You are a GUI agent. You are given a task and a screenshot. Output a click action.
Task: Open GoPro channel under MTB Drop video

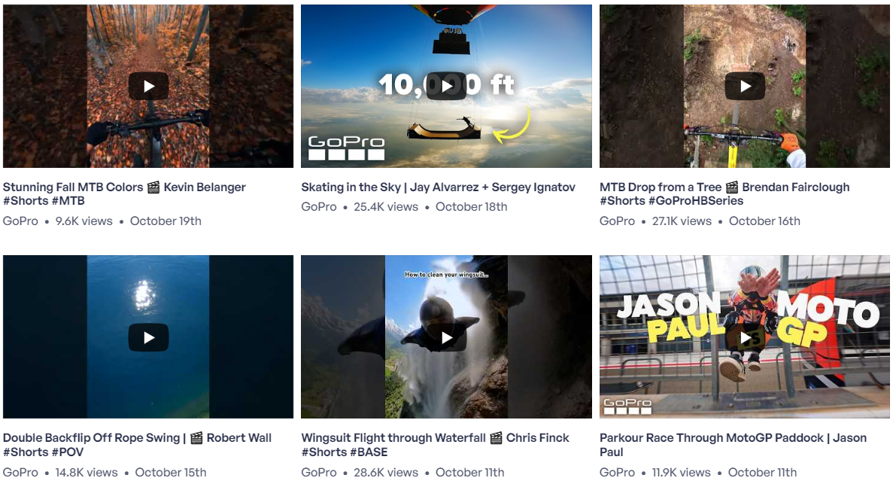(617, 221)
